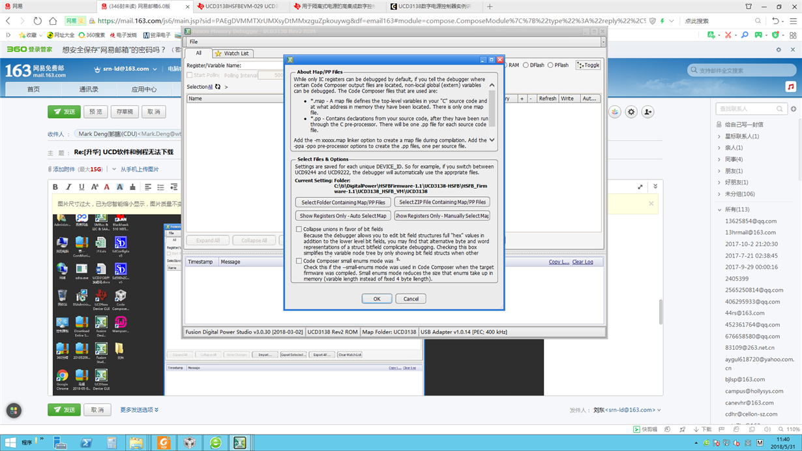This screenshot has width=802, height=451.
Task: Click the bullet list icon in editor toolbar
Action: pos(161,187)
